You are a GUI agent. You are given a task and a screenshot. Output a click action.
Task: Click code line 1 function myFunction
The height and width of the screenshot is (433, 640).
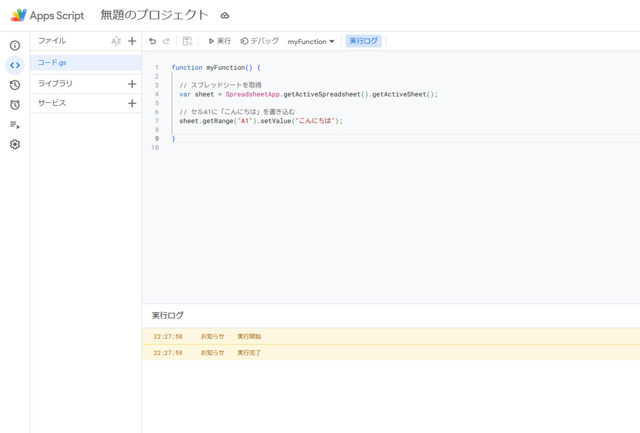click(x=216, y=68)
